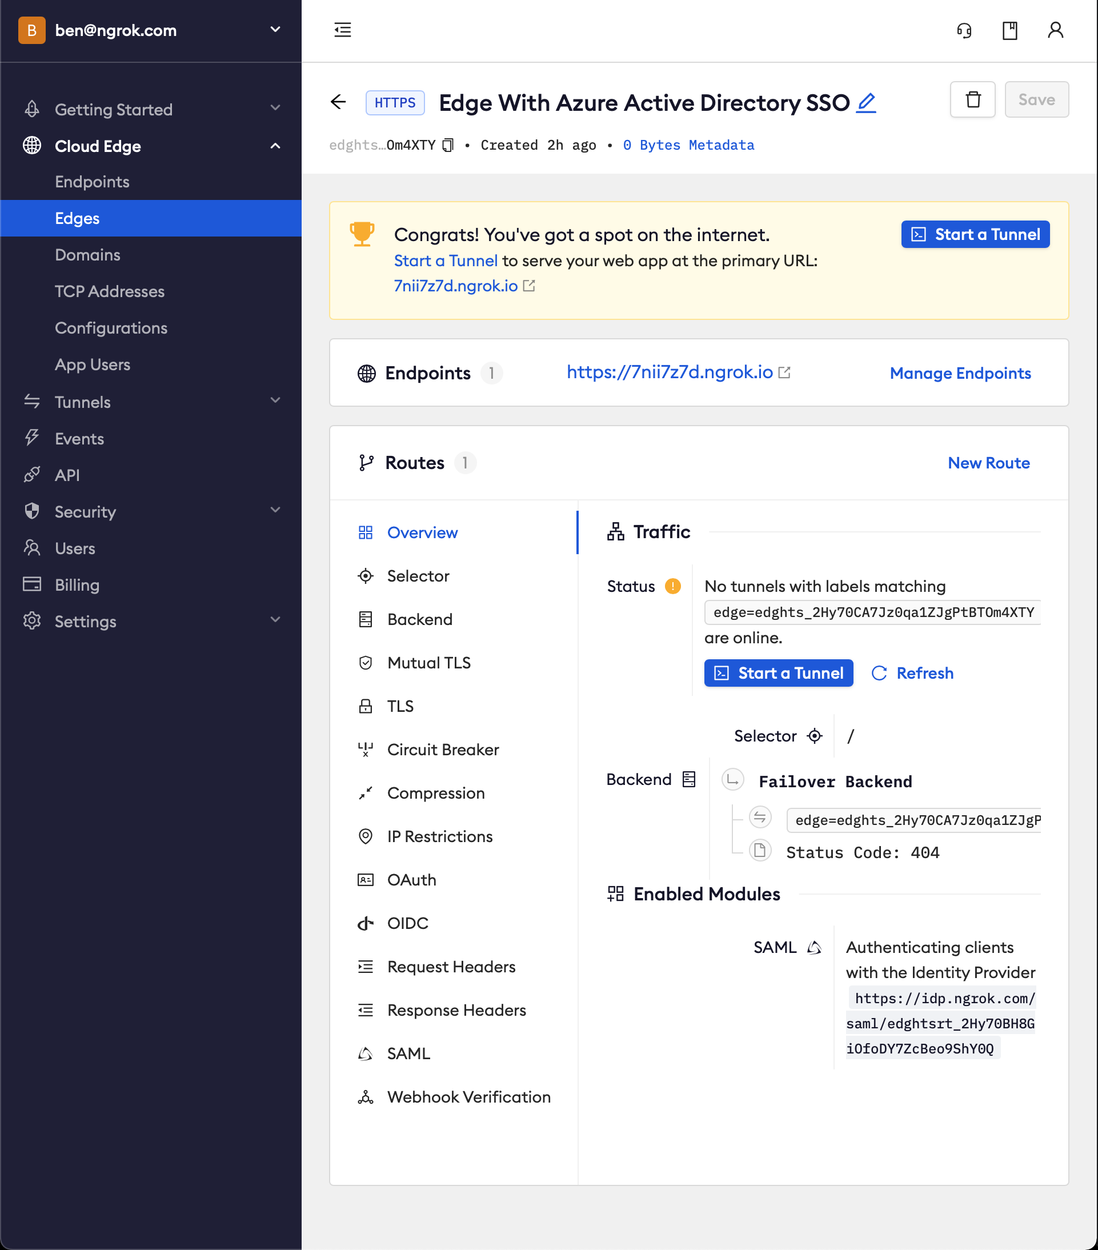Image resolution: width=1098 pixels, height=1250 pixels.
Task: Open external link icon next to endpoint URL
Action: click(x=784, y=372)
